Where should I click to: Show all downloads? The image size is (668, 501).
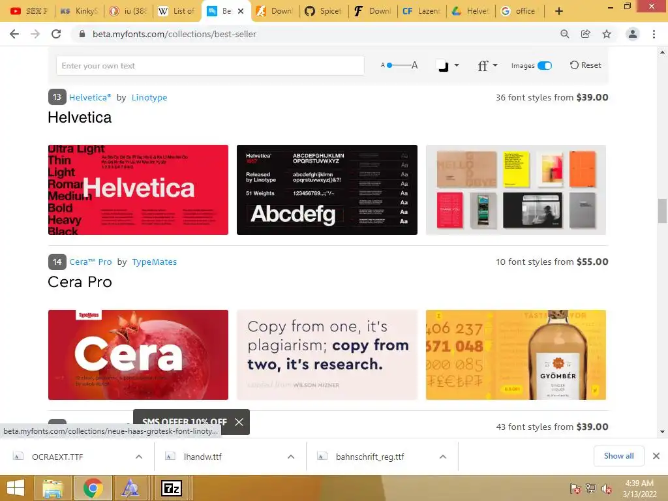click(618, 456)
